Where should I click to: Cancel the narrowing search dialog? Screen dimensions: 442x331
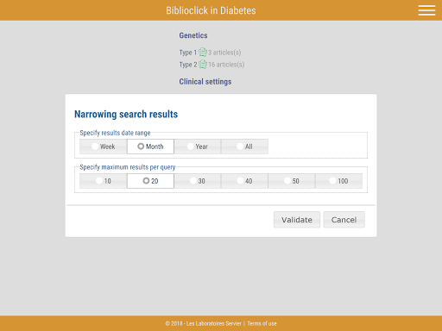344,220
